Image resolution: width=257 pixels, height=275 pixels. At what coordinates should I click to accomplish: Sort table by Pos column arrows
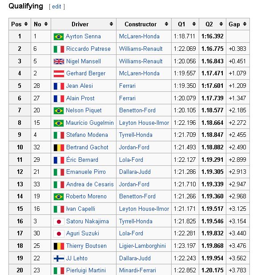[26, 24]
